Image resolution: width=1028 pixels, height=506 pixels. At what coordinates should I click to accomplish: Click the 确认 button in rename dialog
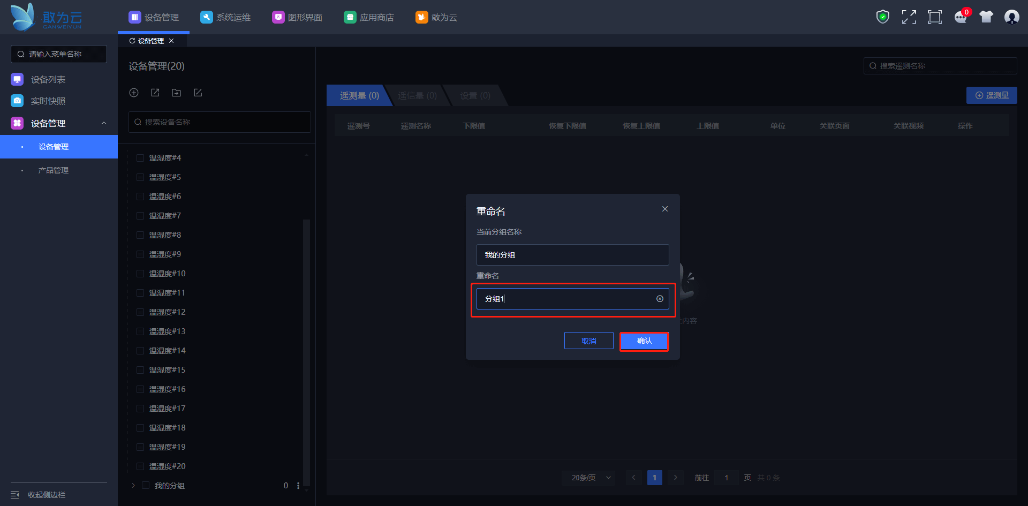pos(644,341)
